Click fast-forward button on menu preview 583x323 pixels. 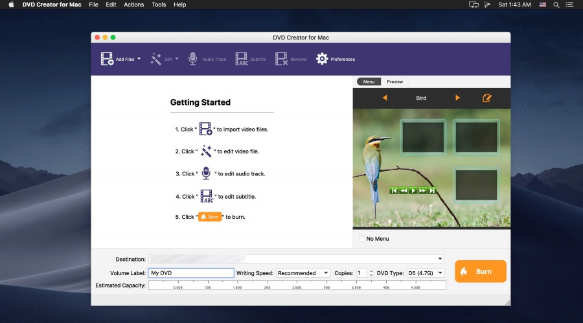point(422,191)
